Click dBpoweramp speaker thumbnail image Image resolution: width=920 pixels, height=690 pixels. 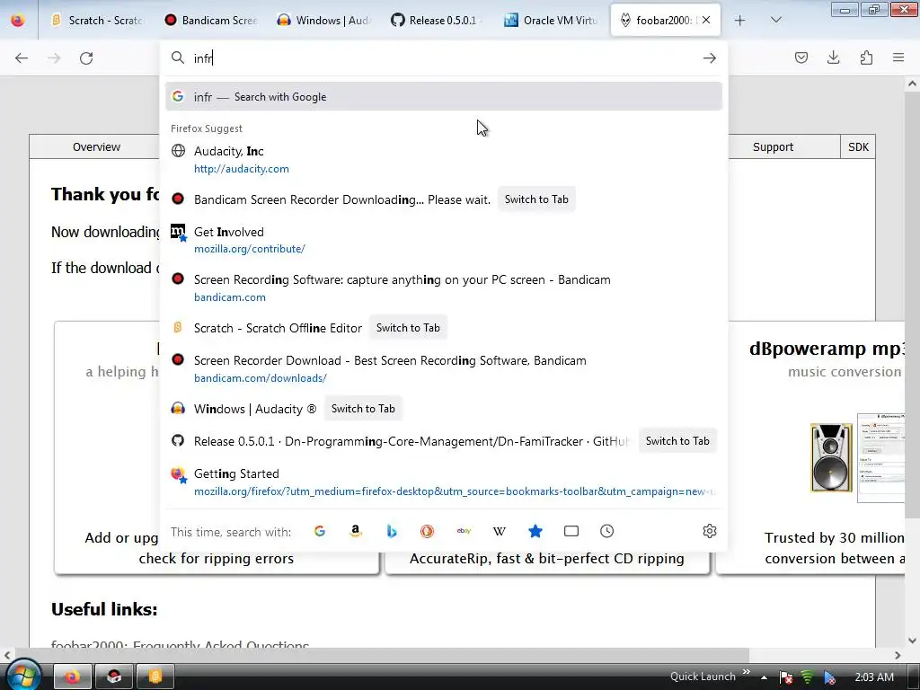[x=831, y=457]
